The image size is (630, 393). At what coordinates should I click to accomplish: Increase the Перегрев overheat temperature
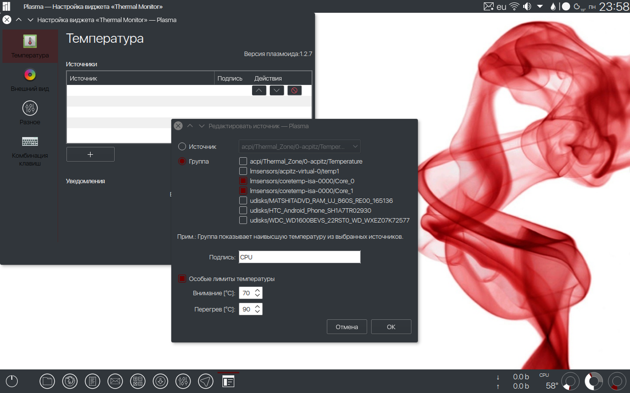pos(257,307)
